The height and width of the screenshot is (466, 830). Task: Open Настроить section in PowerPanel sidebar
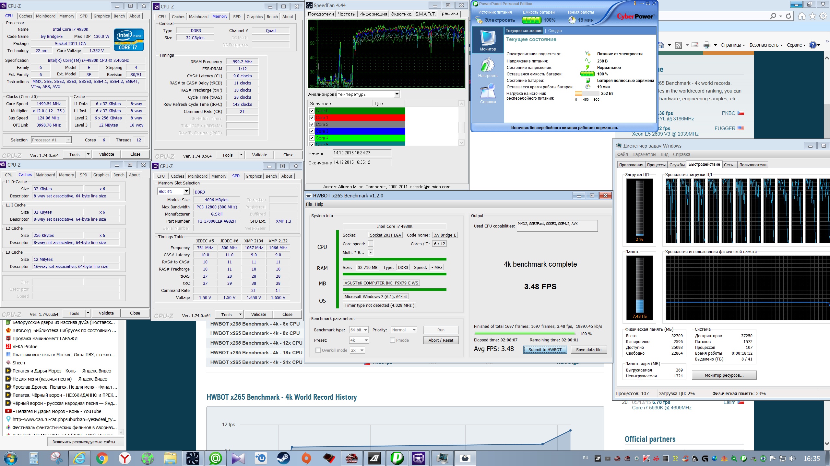488,67
